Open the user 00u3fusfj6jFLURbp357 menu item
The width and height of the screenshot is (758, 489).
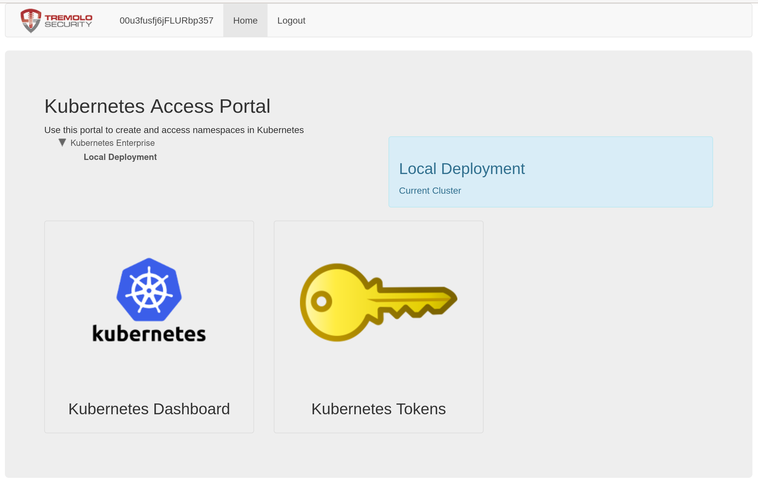point(167,21)
